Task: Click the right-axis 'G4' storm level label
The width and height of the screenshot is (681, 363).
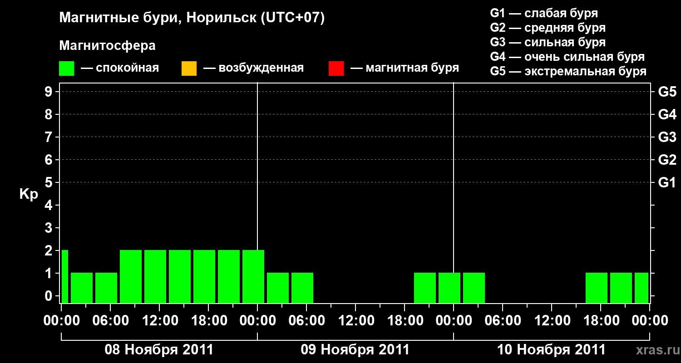Action: pyautogui.click(x=667, y=114)
